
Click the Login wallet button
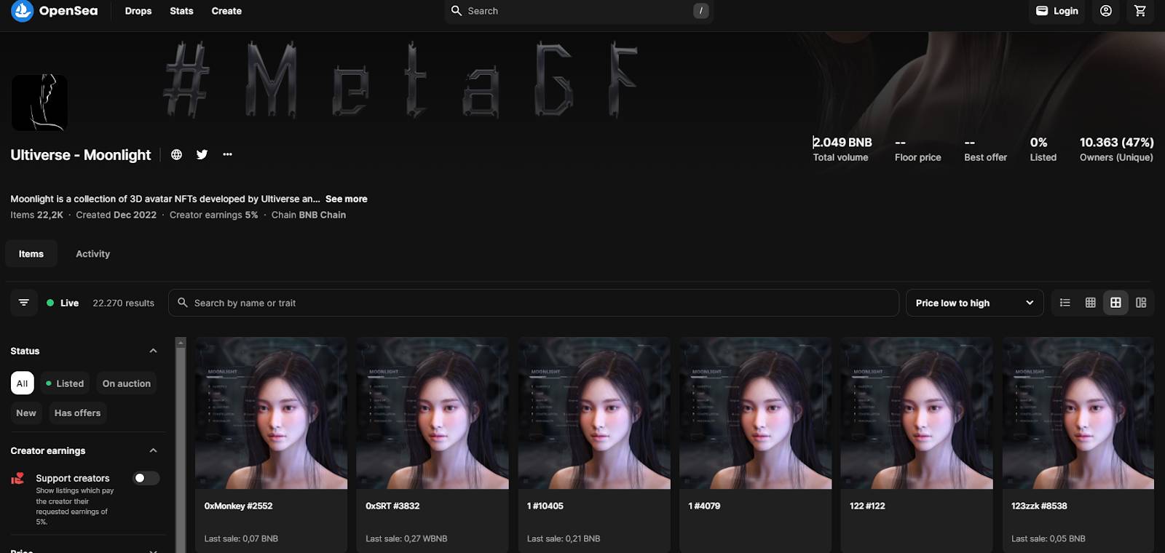pos(1057,11)
